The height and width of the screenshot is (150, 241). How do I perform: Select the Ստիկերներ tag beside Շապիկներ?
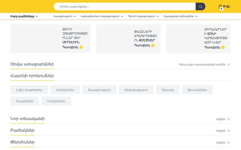[56, 101]
